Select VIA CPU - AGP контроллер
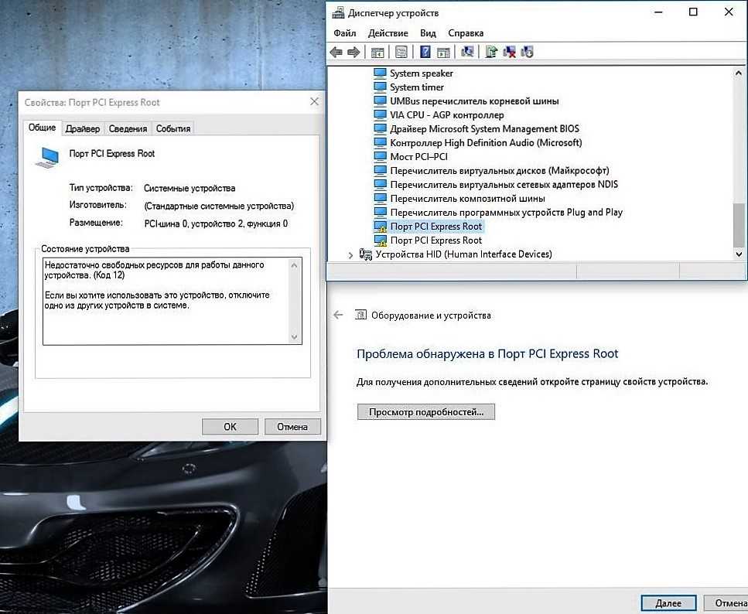 [446, 115]
